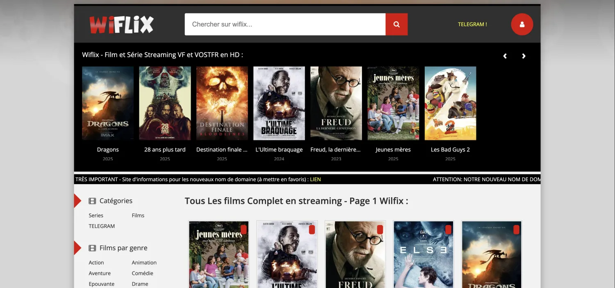Focus the Chercher sur wiflix search field
Viewport: 615px width, 288px height.
[x=285, y=25]
